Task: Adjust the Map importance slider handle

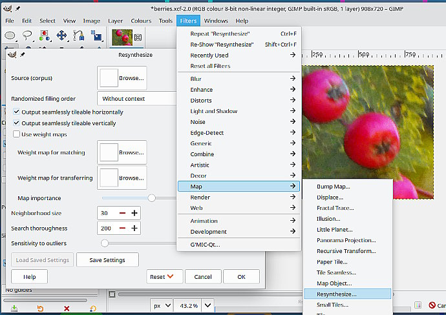Action: click(x=151, y=198)
